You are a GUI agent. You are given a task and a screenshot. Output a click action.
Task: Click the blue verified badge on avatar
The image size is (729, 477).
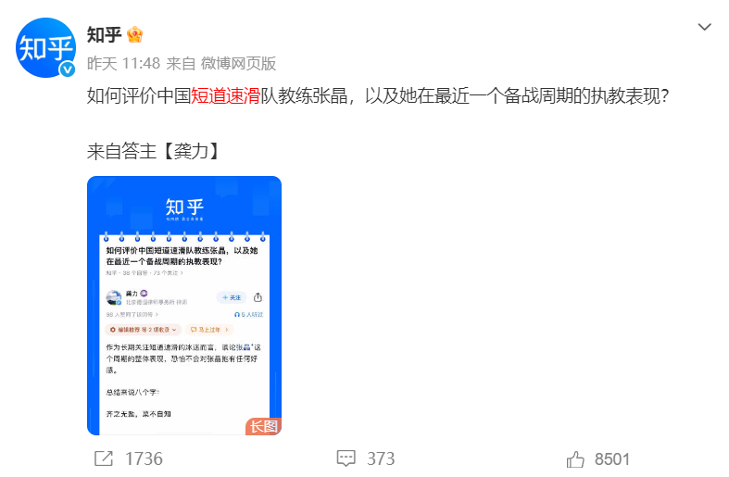pyautogui.click(x=68, y=69)
